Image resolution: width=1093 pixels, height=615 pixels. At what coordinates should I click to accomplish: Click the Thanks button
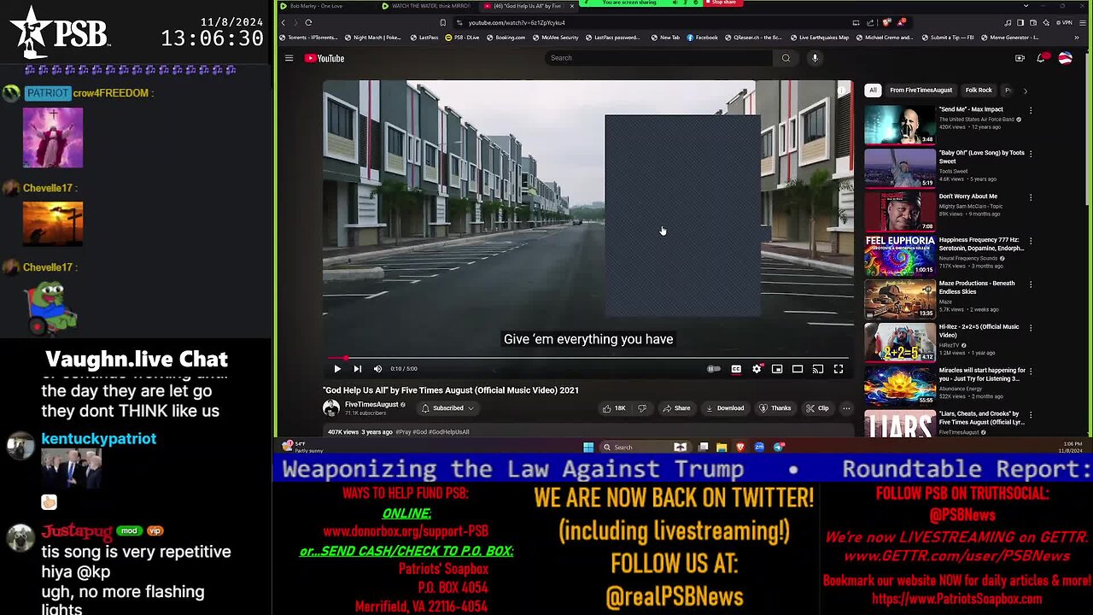tap(775, 408)
